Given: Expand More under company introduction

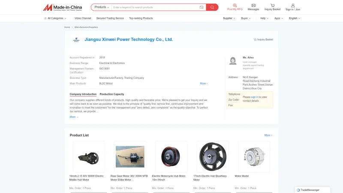Looking at the screenshot, I should (x=74, y=117).
